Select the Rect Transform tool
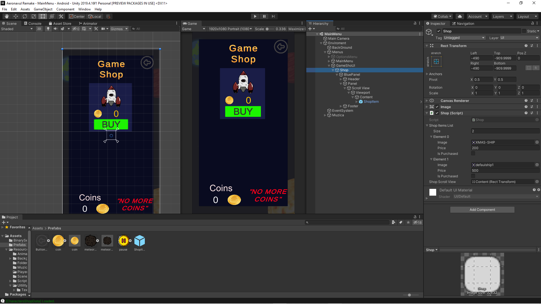541x304 pixels. [x=43, y=16]
